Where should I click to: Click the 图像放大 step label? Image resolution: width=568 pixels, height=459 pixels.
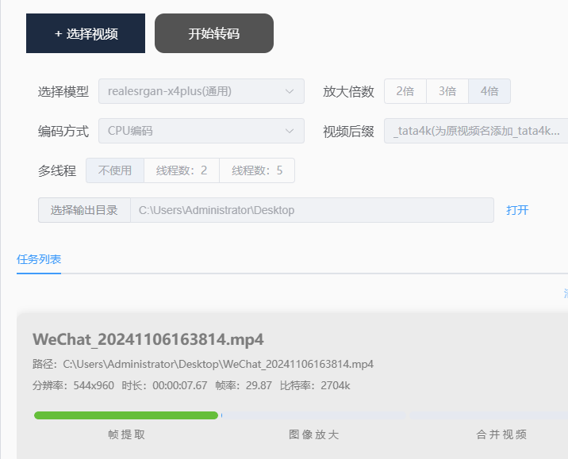click(313, 434)
